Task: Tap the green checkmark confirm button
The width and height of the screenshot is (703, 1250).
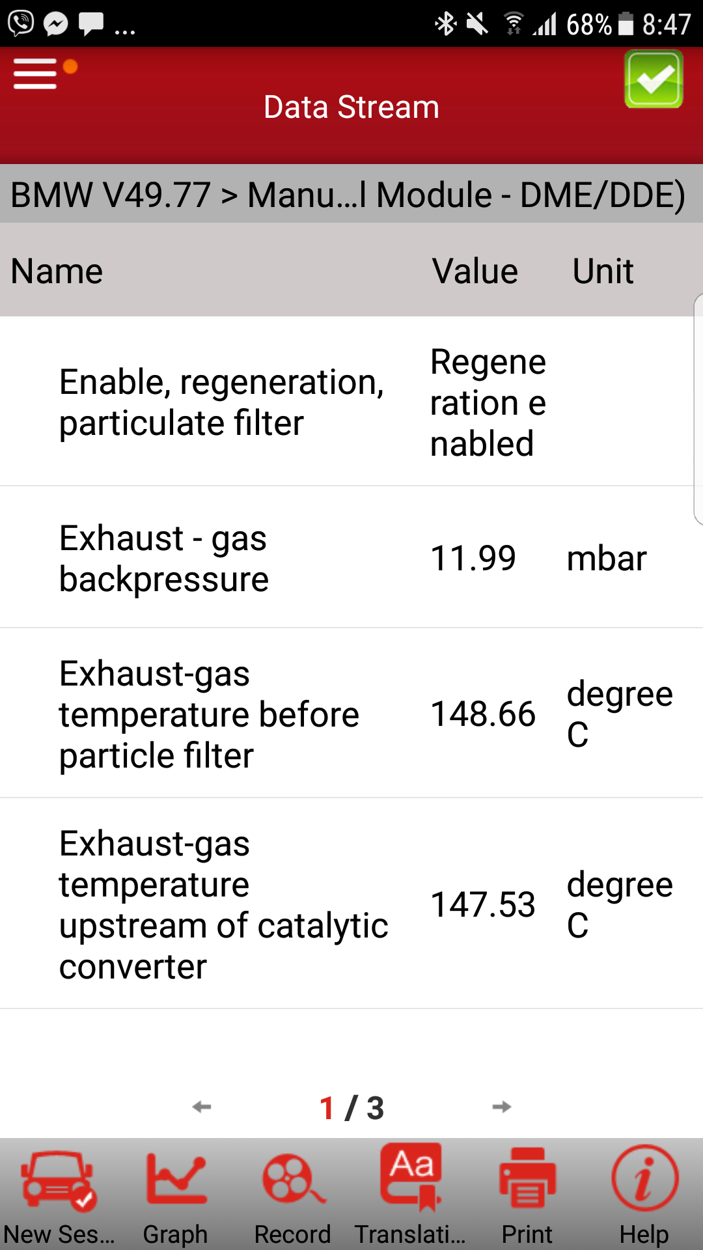Action: click(x=653, y=79)
